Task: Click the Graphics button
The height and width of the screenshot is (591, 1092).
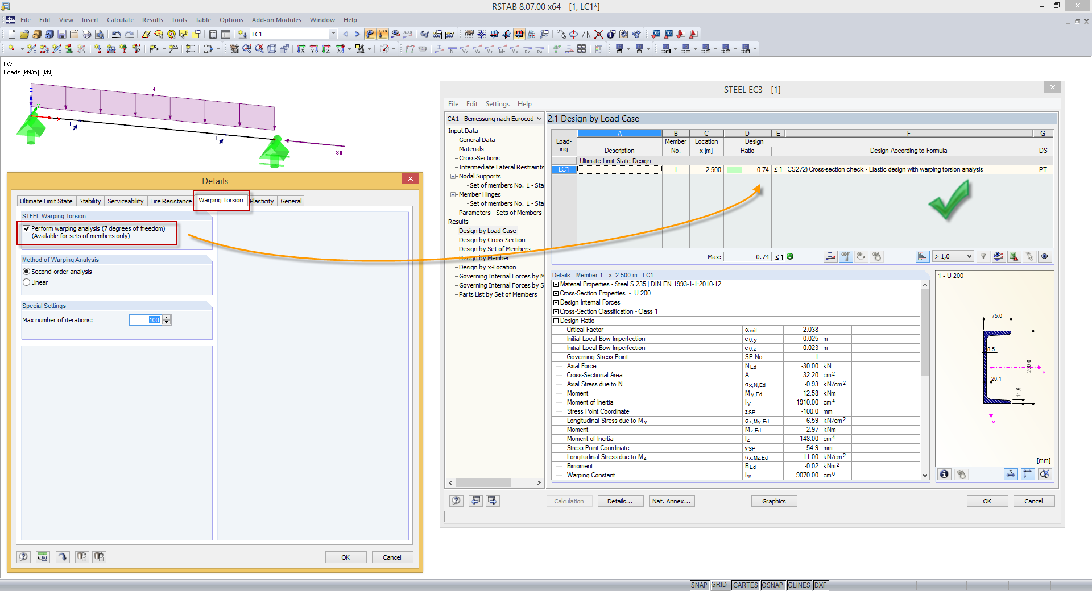Action: (x=773, y=501)
